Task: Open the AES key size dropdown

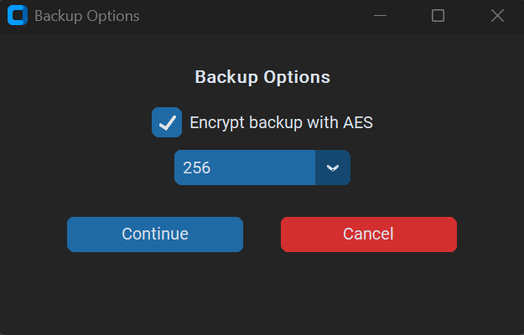Action: point(333,167)
